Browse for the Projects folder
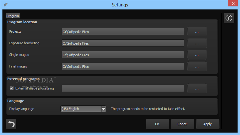Viewport: 240px width, 135px height. click(x=197, y=32)
